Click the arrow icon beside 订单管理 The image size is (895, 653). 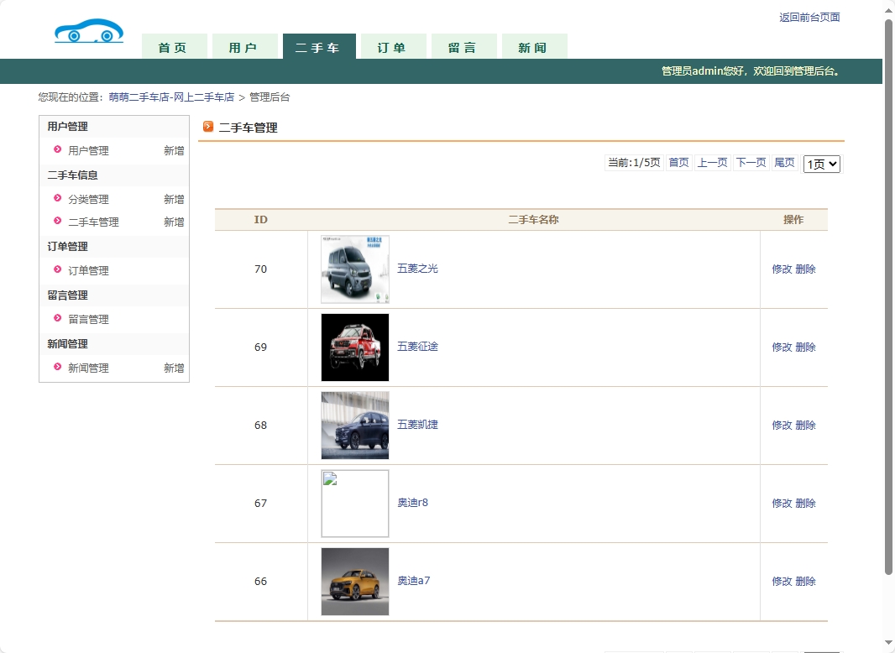tap(57, 270)
